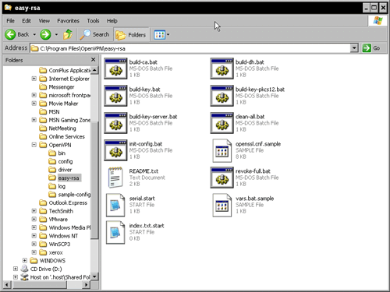Select build-key.bat batch file icon
This screenshot has width=390, height=292.
point(115,96)
